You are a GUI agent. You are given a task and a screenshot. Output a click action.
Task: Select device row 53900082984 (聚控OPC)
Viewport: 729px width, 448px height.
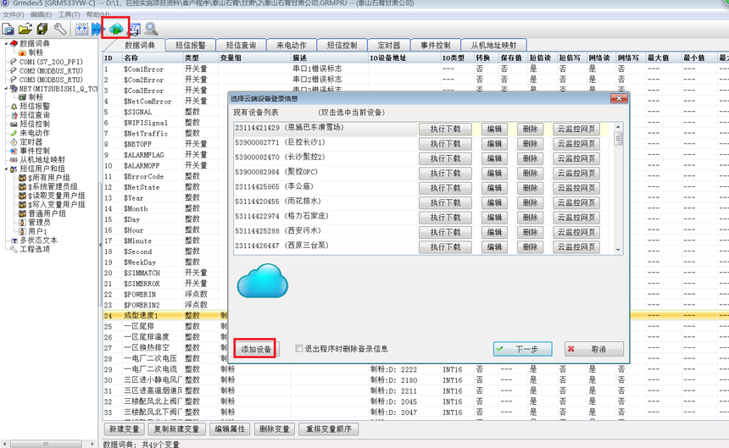coord(325,172)
